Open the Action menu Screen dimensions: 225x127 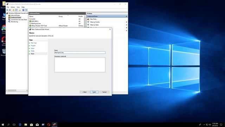click(13, 7)
